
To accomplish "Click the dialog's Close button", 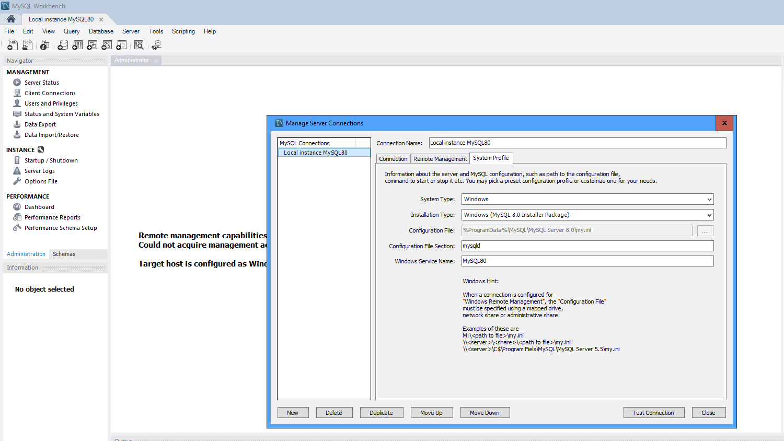I will (x=709, y=413).
